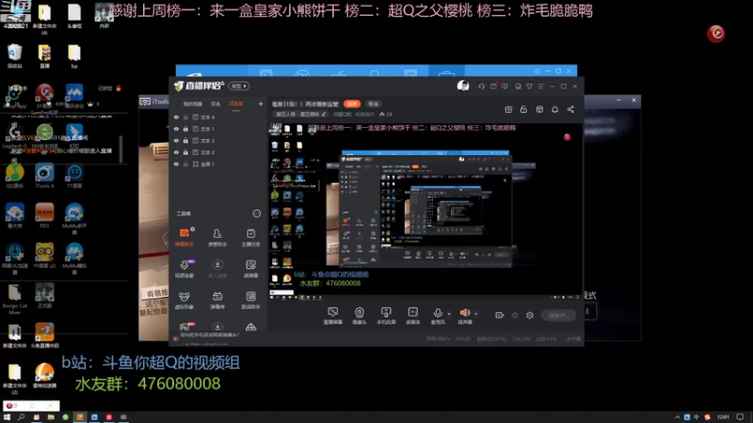Open the store icon next to bell
This screenshot has width=753, height=423.
[539, 109]
